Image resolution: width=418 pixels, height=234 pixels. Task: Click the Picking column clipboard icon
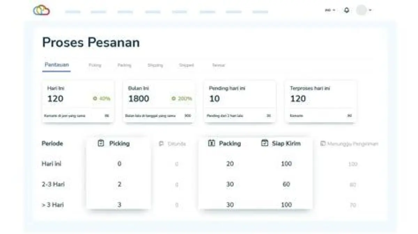(x=101, y=143)
